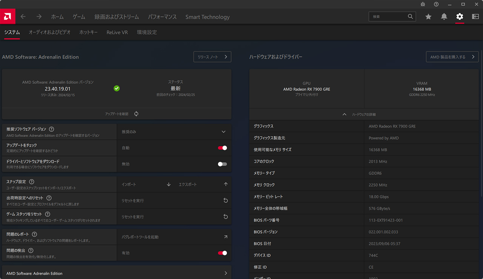The width and height of the screenshot is (483, 279).
Task: Open the パフォーマンス menu
Action: click(x=162, y=17)
